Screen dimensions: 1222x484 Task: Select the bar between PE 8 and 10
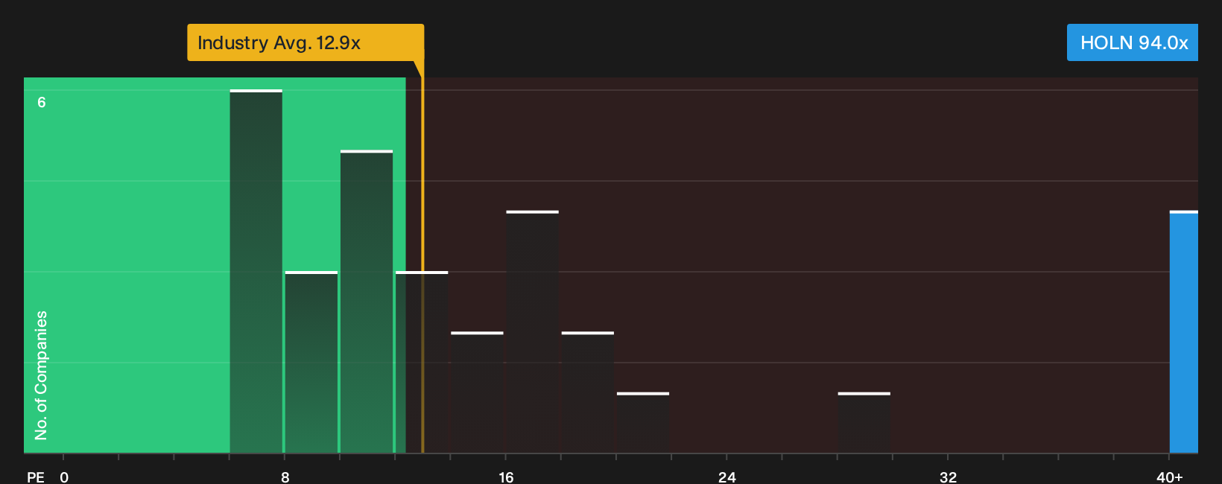[x=311, y=362]
